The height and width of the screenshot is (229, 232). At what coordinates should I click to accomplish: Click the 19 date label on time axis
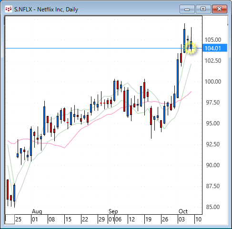point(148,219)
